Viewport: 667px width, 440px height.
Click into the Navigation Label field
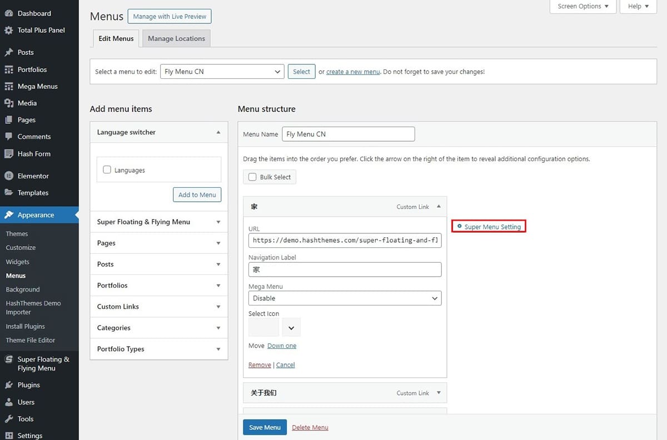(x=345, y=269)
